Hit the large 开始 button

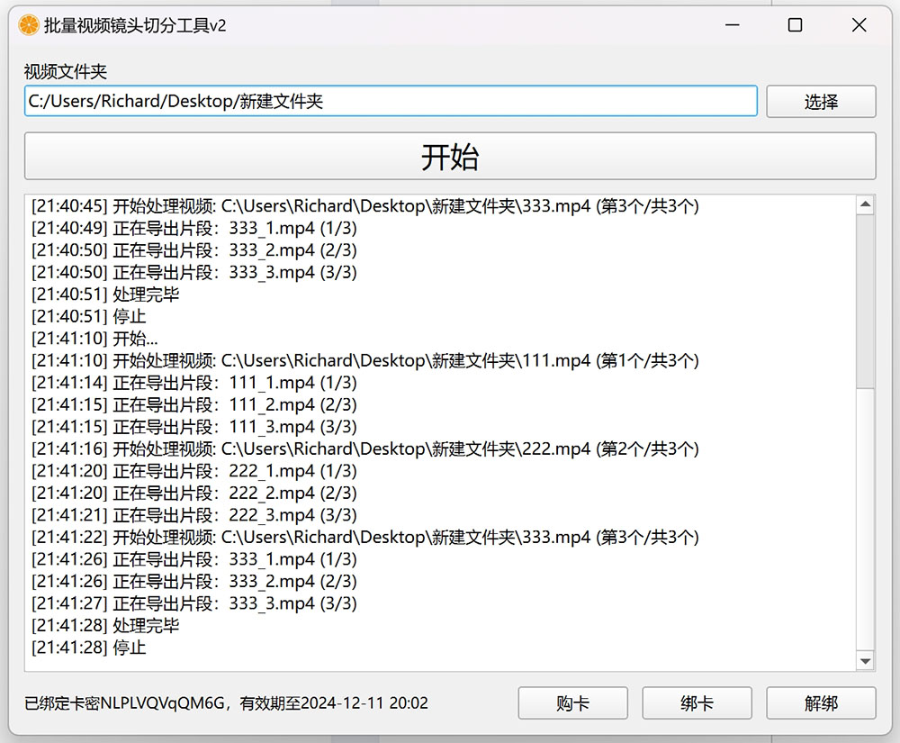coord(450,157)
